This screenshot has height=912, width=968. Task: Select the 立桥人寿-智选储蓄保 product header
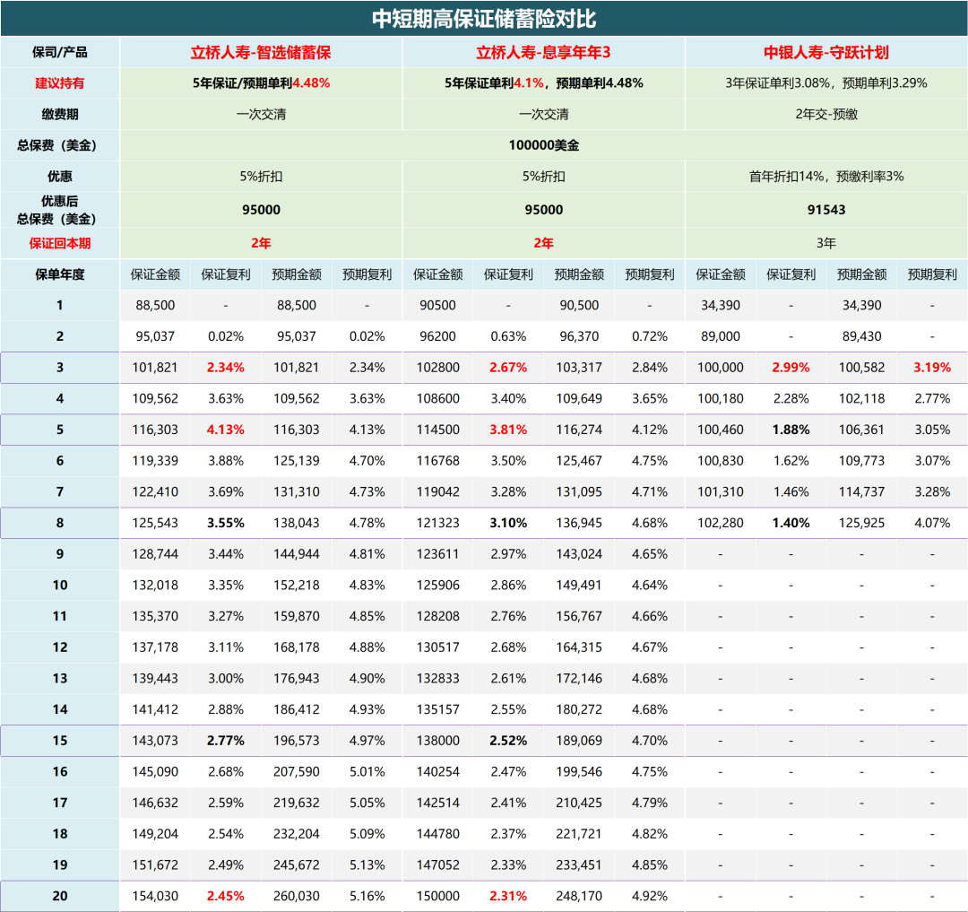tap(261, 53)
